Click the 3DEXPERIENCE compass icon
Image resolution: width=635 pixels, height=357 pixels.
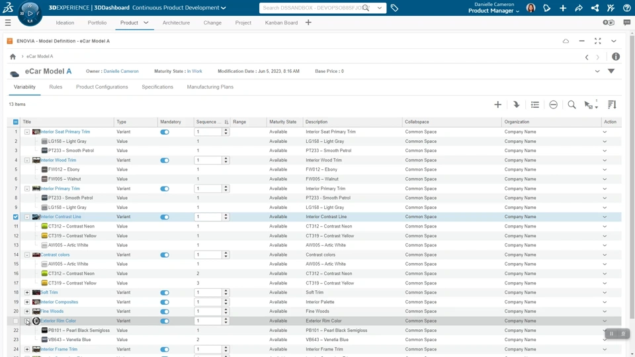pos(30,13)
